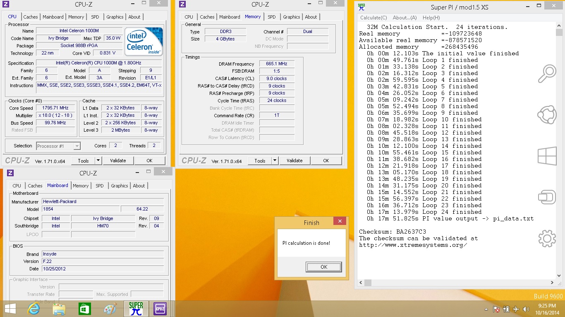The height and width of the screenshot is (317, 565).
Task: Open the Search charm icon
Action: [x=547, y=74]
